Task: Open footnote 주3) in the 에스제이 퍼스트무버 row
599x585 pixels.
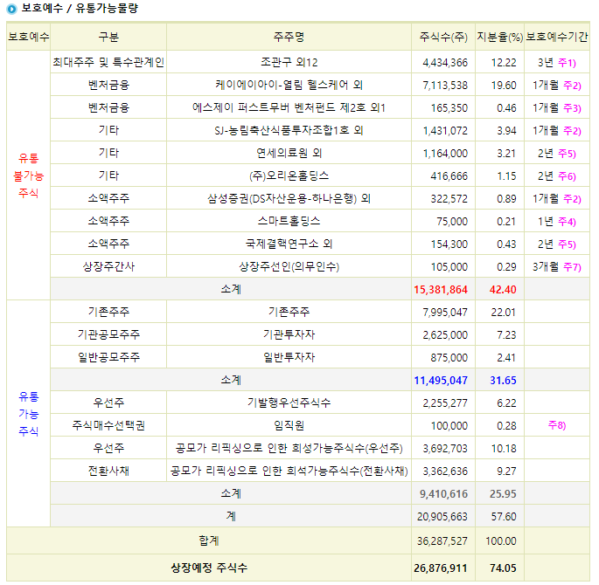Action: [x=572, y=108]
